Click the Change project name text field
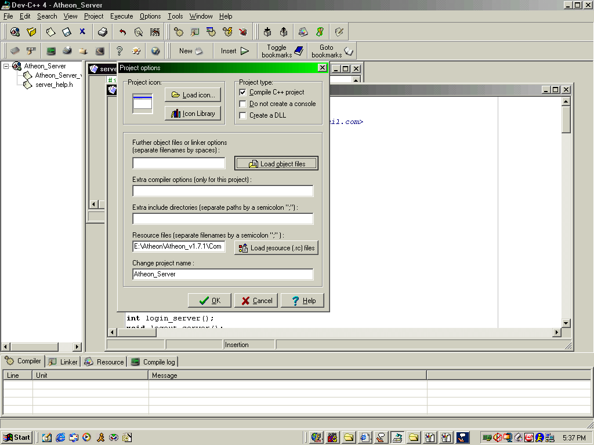 pyautogui.click(x=223, y=274)
